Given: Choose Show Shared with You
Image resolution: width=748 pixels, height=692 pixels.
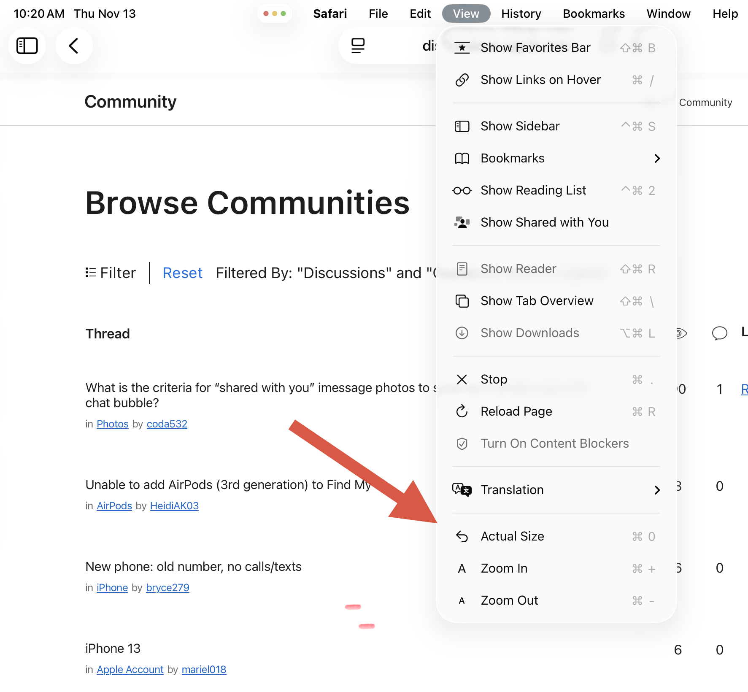Looking at the screenshot, I should [x=556, y=222].
